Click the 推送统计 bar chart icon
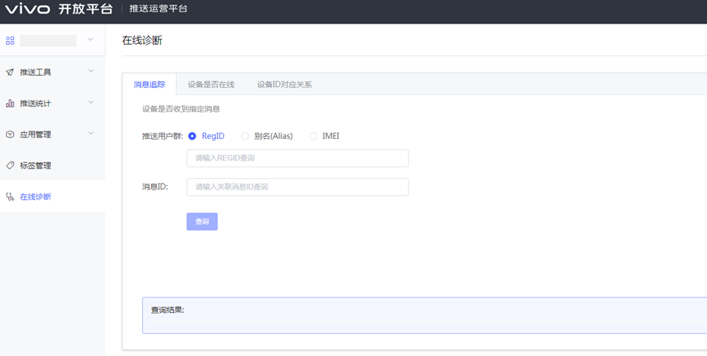 pos(10,103)
